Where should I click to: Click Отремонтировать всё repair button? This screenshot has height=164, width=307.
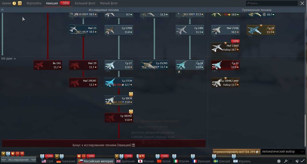coord(236,152)
